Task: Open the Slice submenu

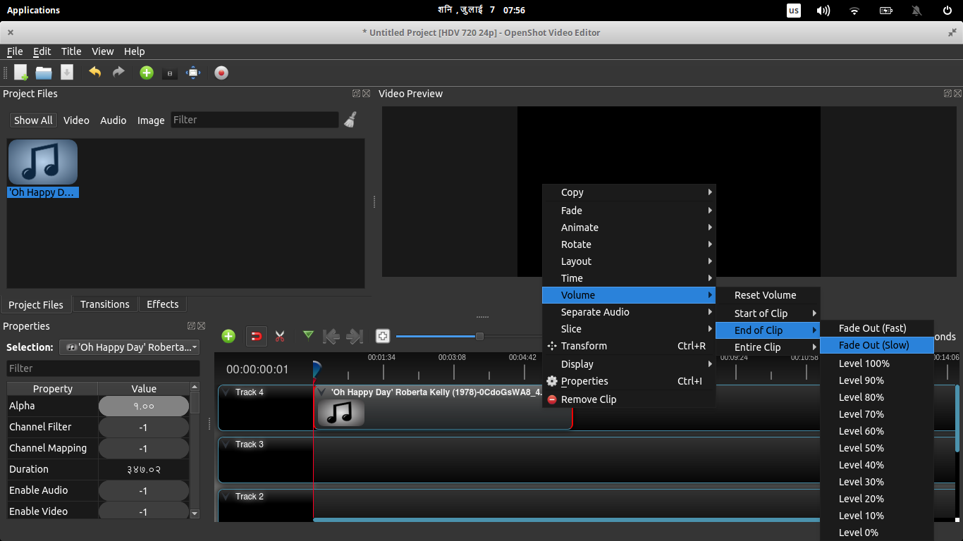Action: coord(629,329)
